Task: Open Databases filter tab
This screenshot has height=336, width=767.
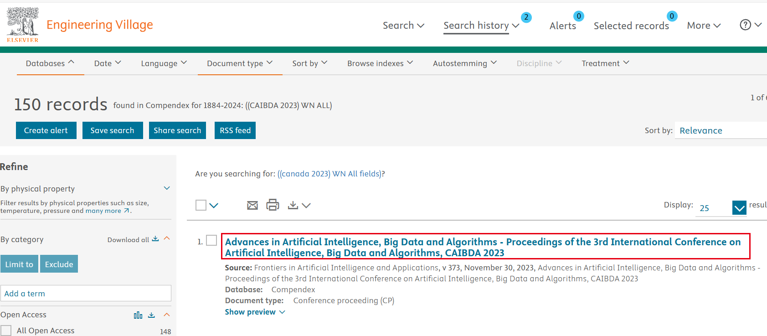Action: 50,63
